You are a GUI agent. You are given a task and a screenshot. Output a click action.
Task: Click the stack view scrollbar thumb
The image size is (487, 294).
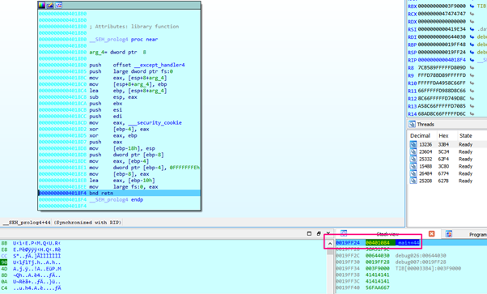click(x=330, y=251)
